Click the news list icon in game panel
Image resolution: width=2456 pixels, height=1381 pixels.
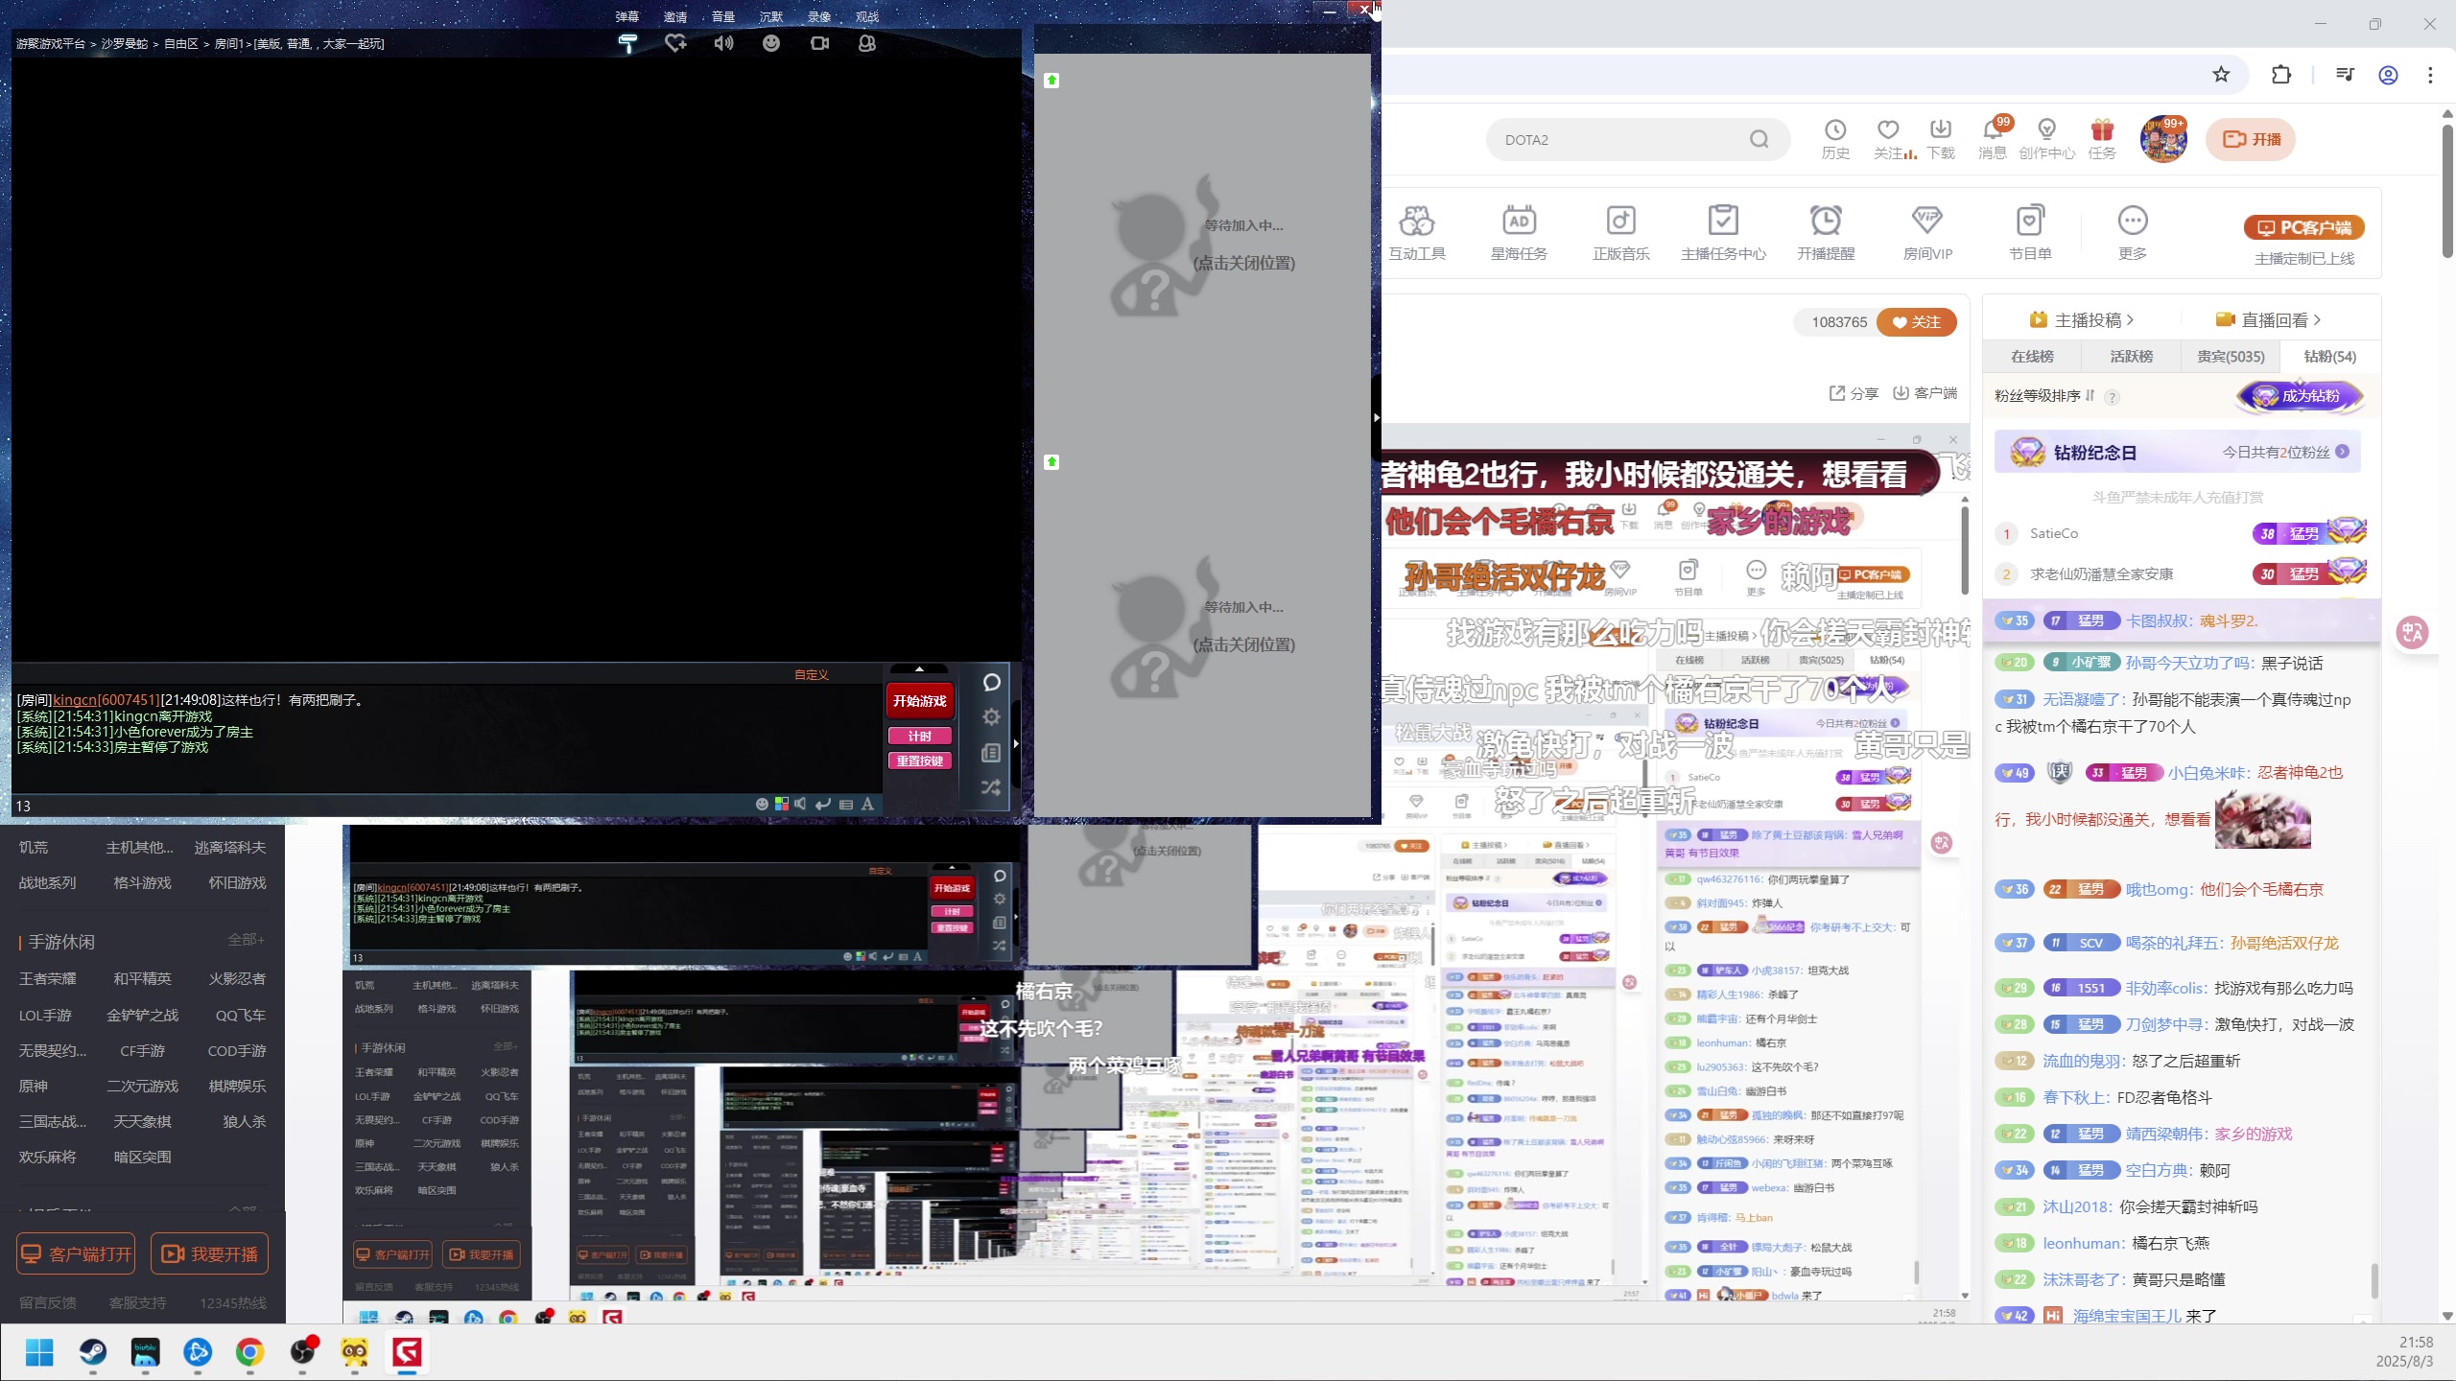(x=992, y=753)
